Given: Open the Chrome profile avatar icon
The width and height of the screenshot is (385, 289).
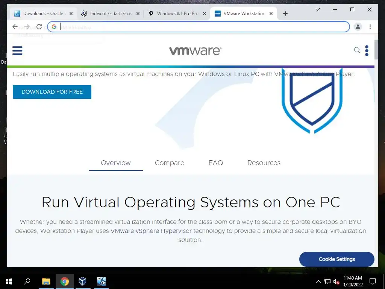Looking at the screenshot, I should point(358,27).
